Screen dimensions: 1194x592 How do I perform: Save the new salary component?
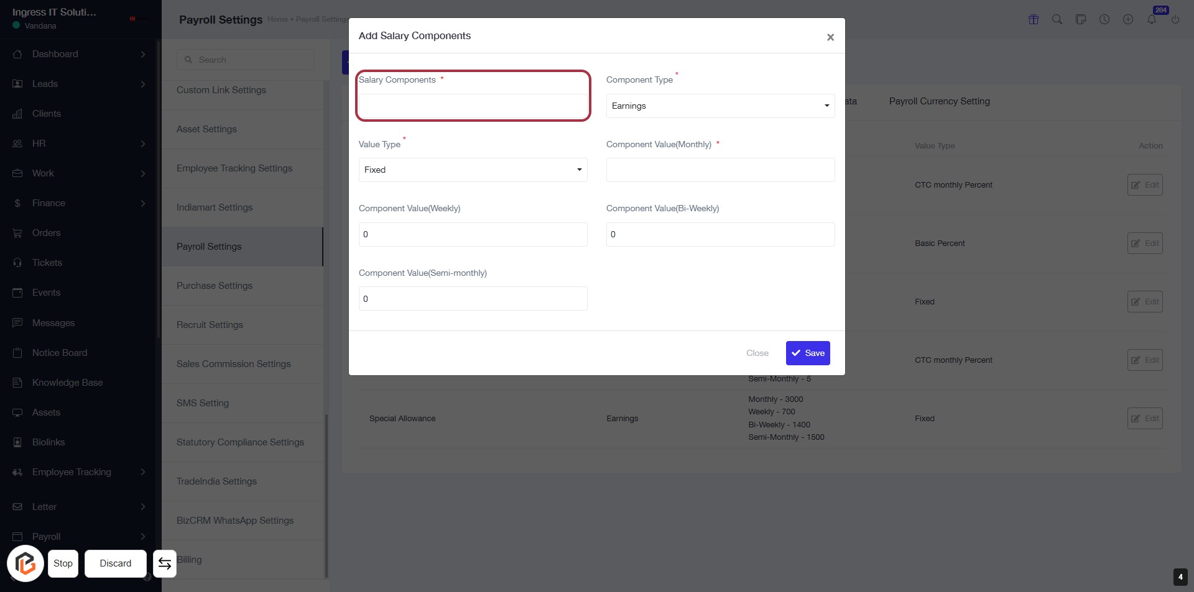808,353
